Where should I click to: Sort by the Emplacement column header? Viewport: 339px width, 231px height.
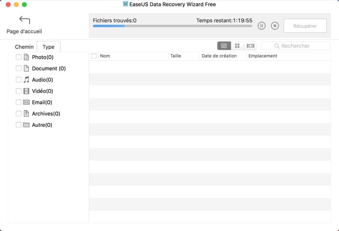[x=289, y=56]
